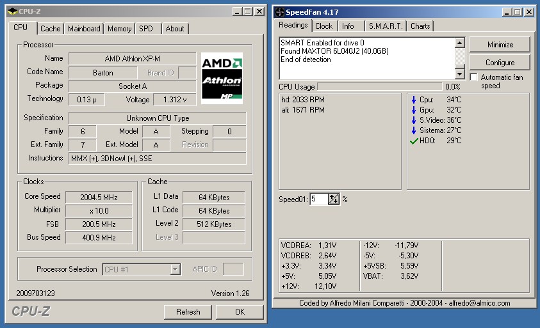Click the L1 Data '64 KBytes' value
Image resolution: width=540 pixels, height=328 pixels.
click(214, 198)
